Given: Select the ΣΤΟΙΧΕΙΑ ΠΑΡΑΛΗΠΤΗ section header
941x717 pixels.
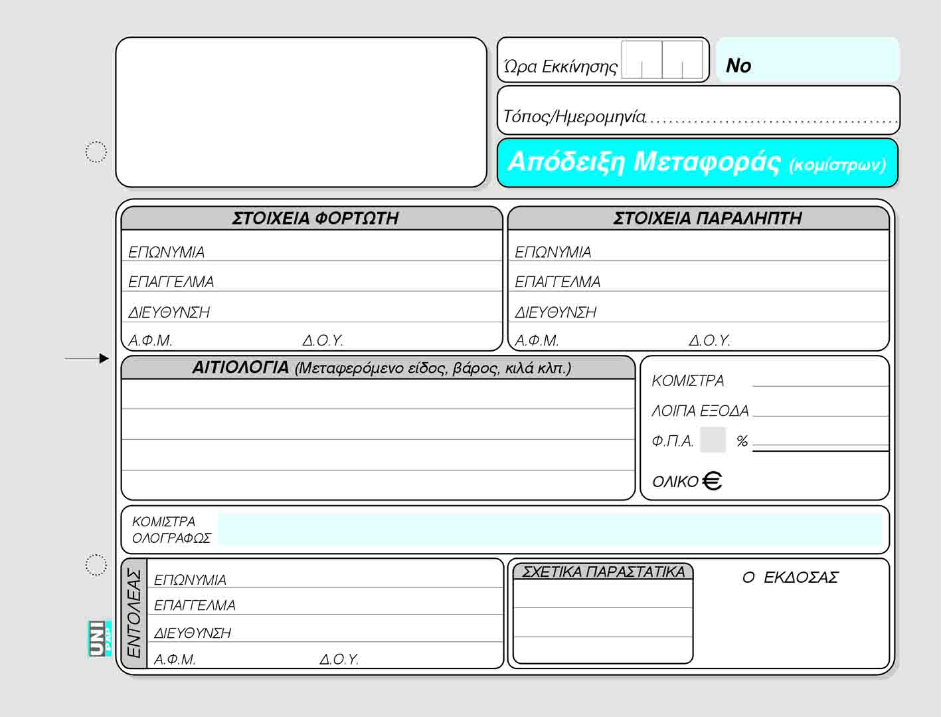Looking at the screenshot, I should click(x=699, y=219).
